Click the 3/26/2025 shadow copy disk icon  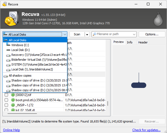[8, 86]
